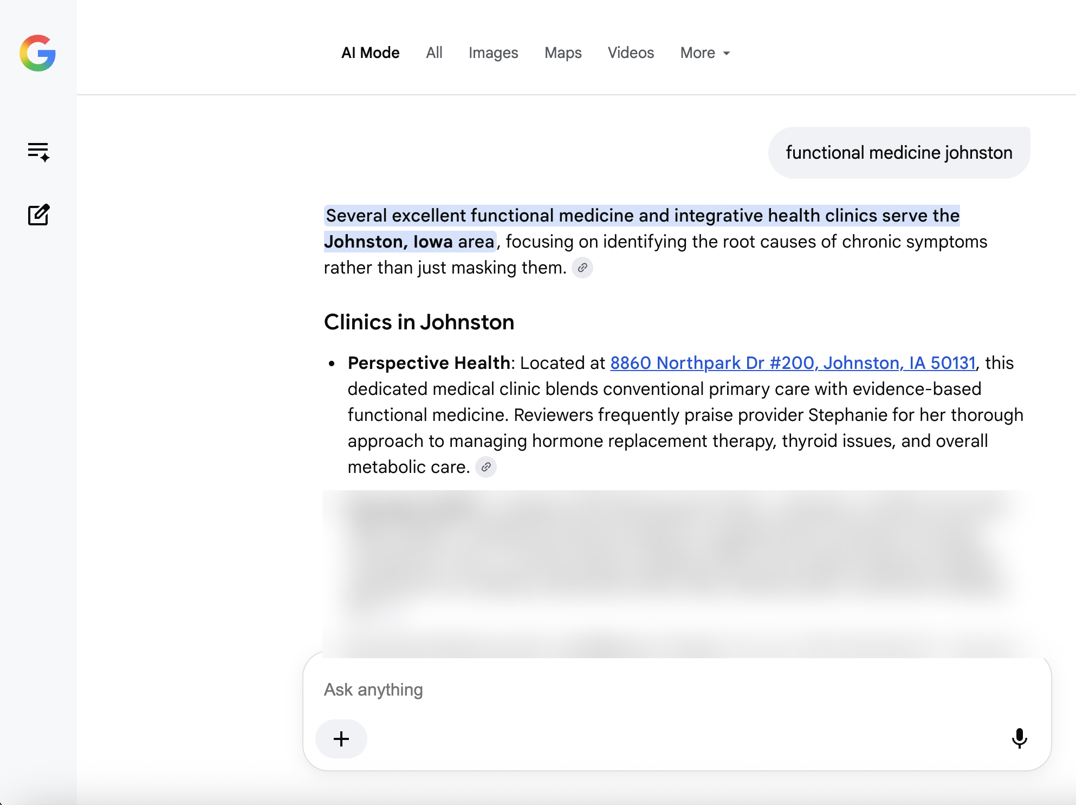Click the plus attachment button
This screenshot has height=805, width=1076.
coord(341,739)
